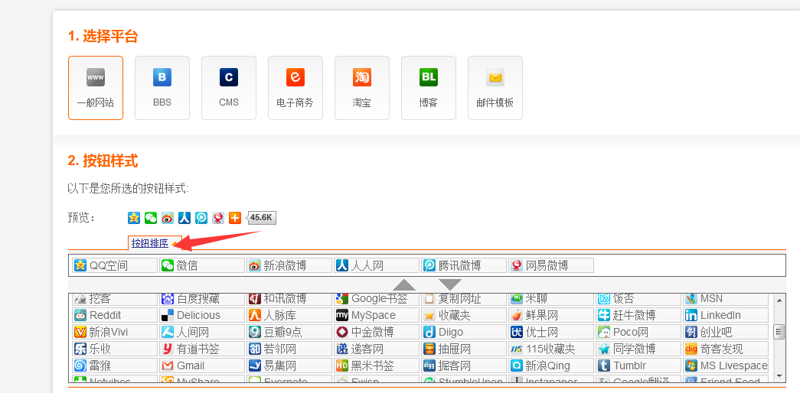The width and height of the screenshot is (800, 393).
Task: Open the 按钮排序 tab
Action: click(x=150, y=243)
